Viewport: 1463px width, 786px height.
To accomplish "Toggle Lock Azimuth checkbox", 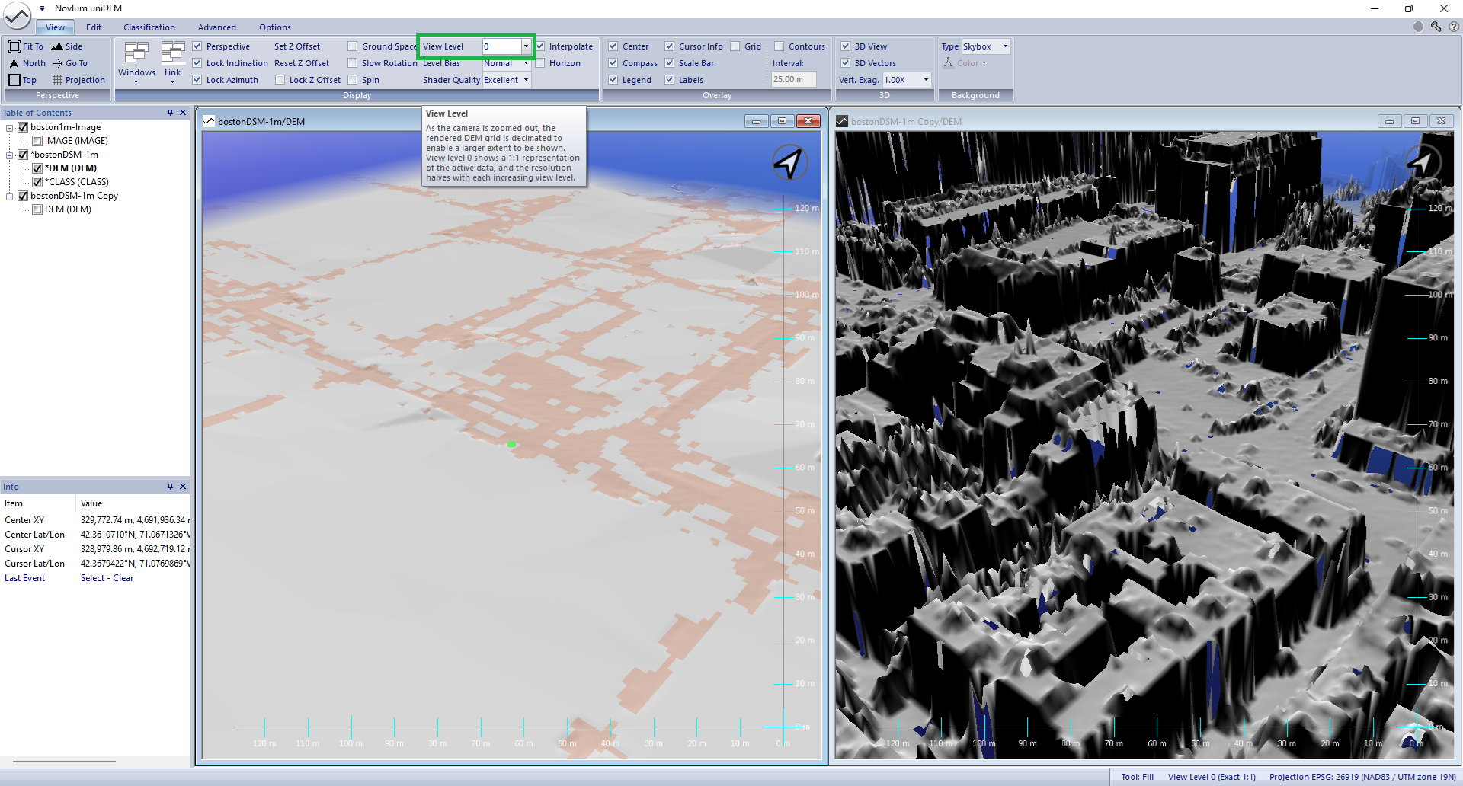I will (197, 80).
